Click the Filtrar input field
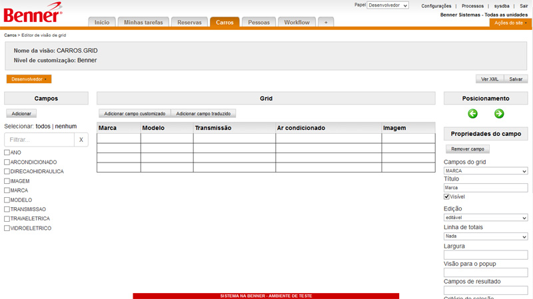 click(x=39, y=140)
